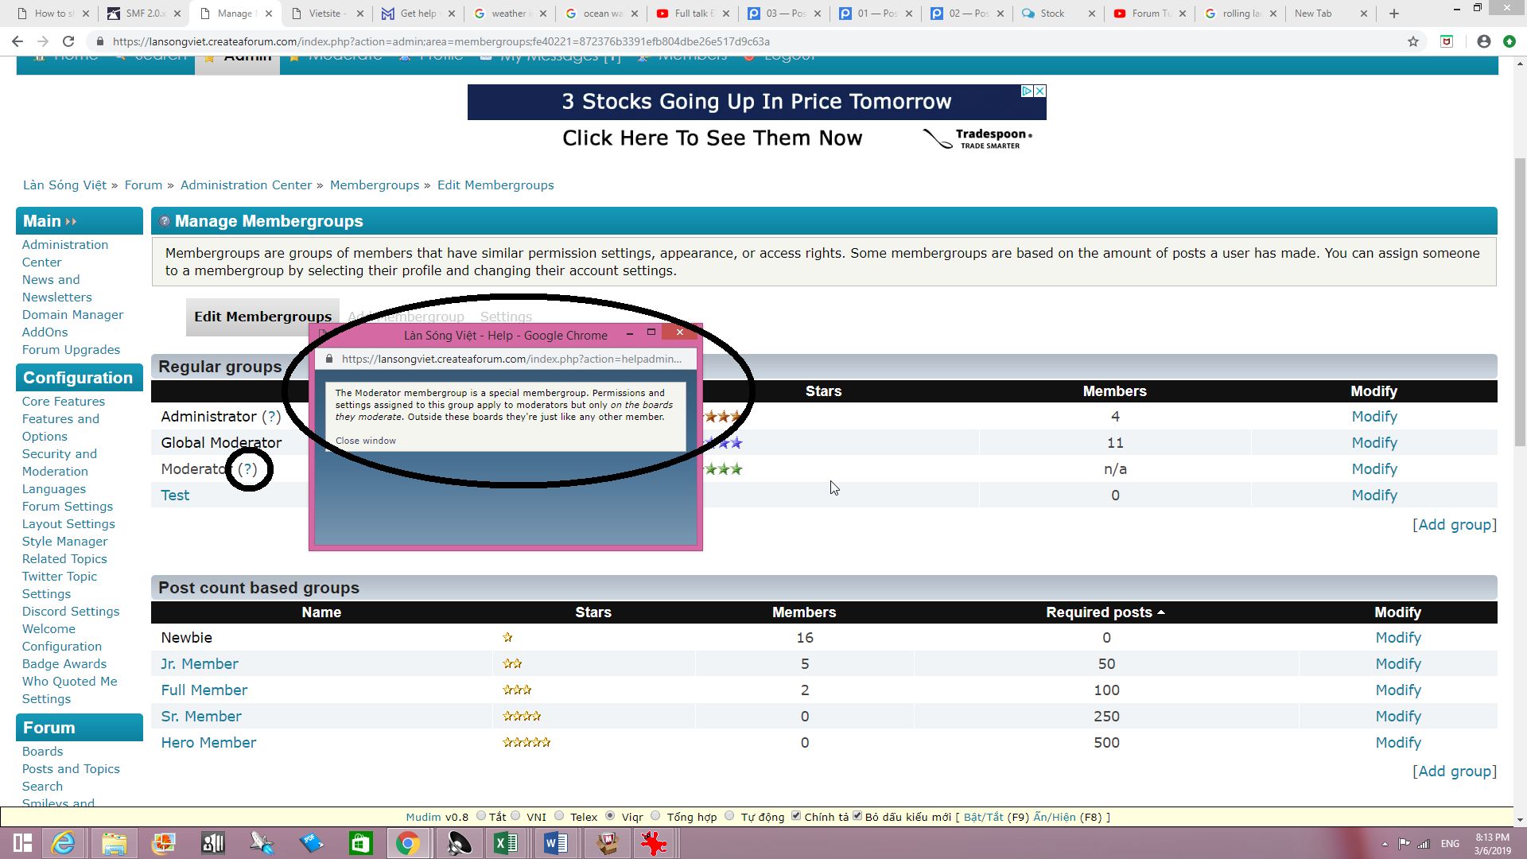
Task: Click the network signal tray icon
Action: 1424,844
